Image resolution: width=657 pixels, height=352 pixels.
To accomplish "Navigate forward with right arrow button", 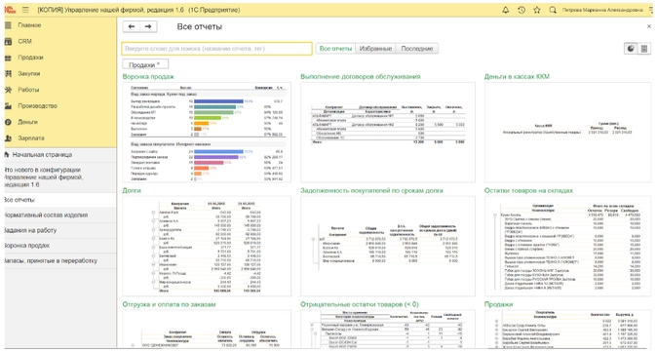I will tap(148, 26).
